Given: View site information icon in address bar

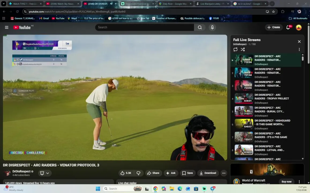Looking at the screenshot, I should point(25,12).
